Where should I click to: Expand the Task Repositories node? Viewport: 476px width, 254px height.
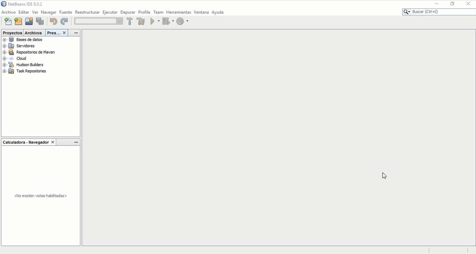(4, 71)
